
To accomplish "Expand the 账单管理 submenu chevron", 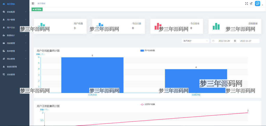I will pyautogui.click(x=26, y=51).
